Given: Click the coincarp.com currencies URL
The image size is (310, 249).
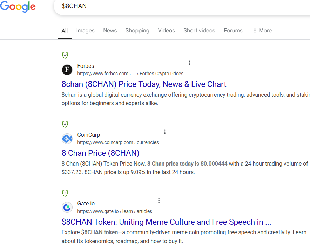Looking at the screenshot, I should click(118, 142).
